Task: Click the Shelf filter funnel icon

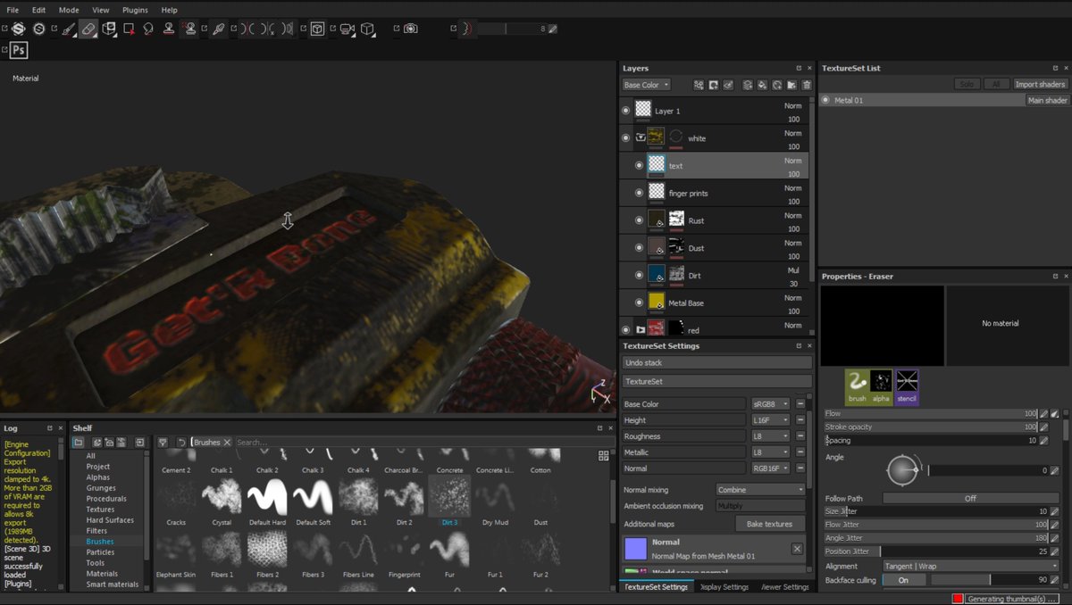Action: point(163,442)
